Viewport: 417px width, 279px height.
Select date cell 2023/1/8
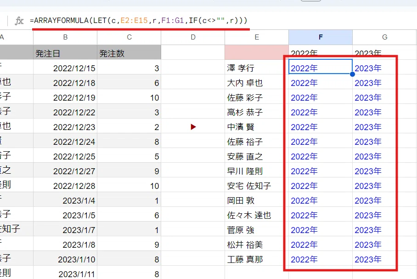[65, 244]
